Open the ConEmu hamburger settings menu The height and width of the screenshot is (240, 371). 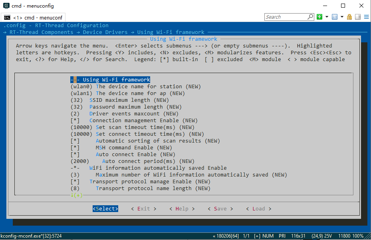(367, 17)
